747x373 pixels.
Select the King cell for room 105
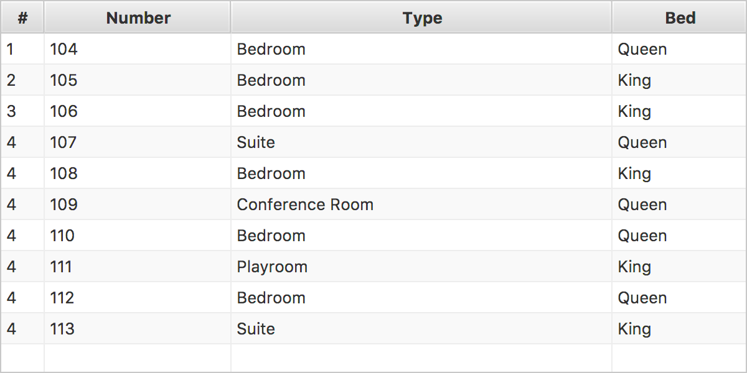679,80
